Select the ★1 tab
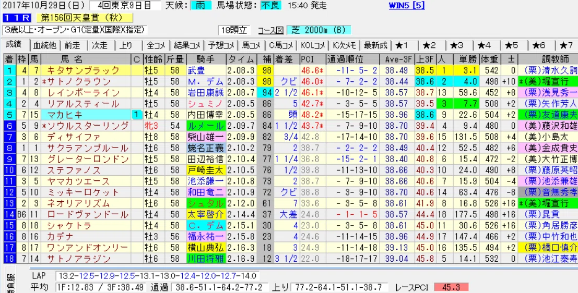 point(402,46)
